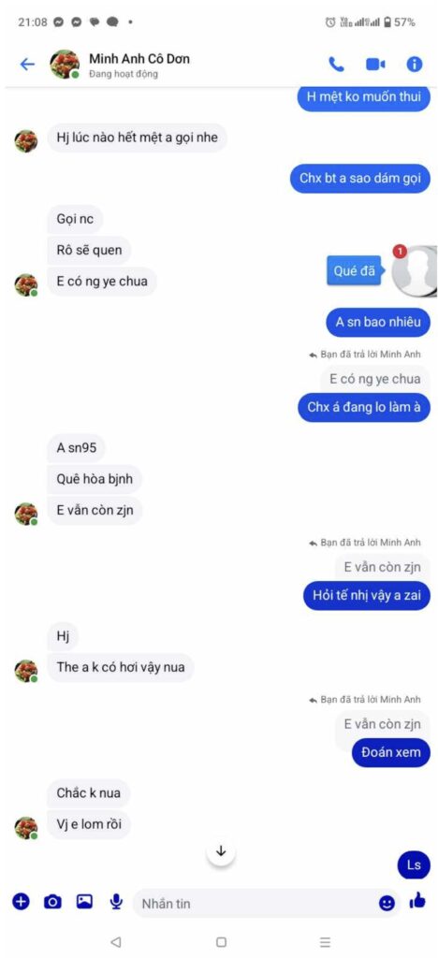The width and height of the screenshot is (438, 958).
Task: Open the emoji picker
Action: [x=387, y=903]
